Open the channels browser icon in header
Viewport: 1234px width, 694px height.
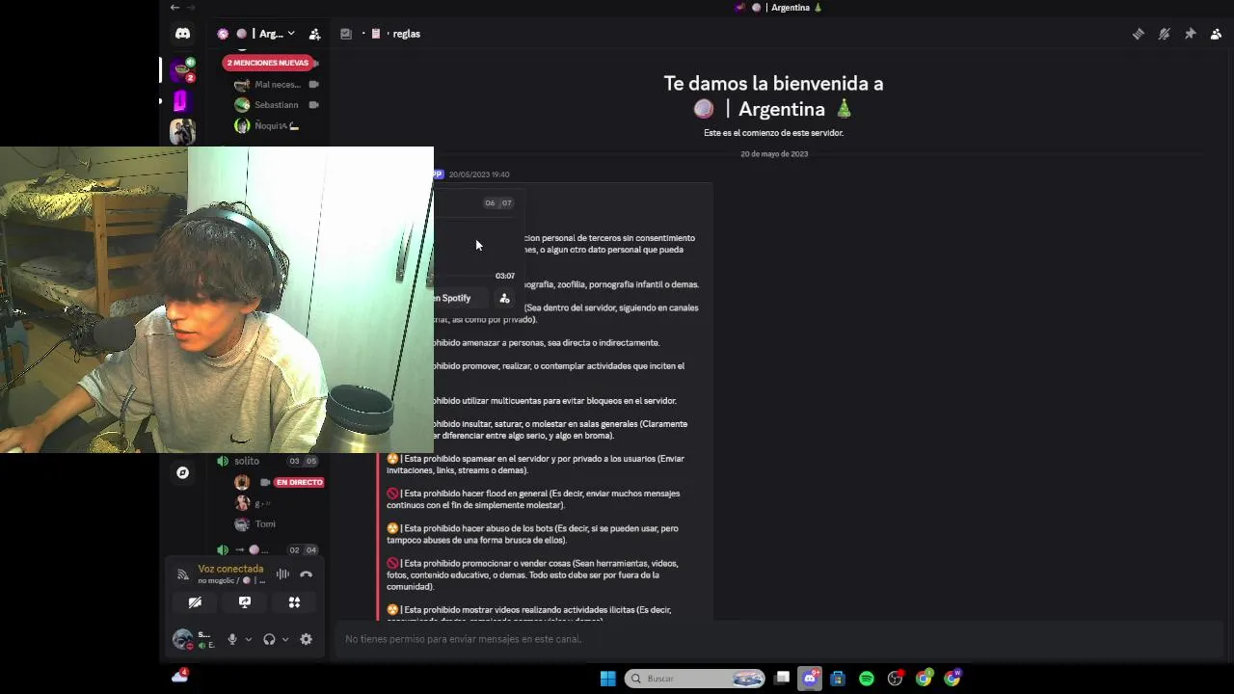[x=346, y=34]
